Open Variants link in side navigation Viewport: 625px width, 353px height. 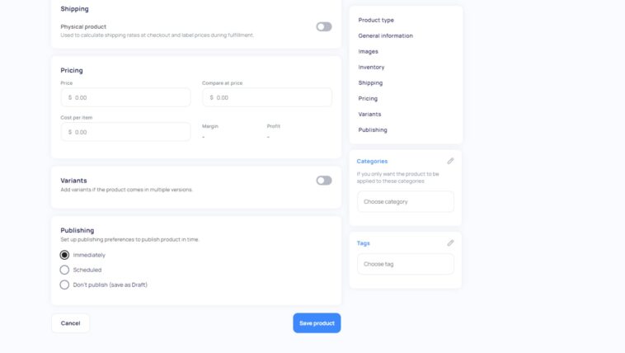pyautogui.click(x=369, y=114)
